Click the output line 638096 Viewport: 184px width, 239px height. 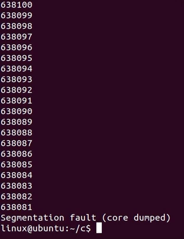point(17,47)
